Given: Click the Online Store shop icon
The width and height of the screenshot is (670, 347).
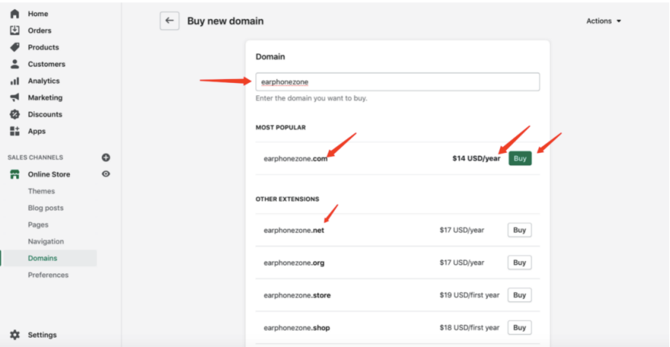Looking at the screenshot, I should click(15, 174).
